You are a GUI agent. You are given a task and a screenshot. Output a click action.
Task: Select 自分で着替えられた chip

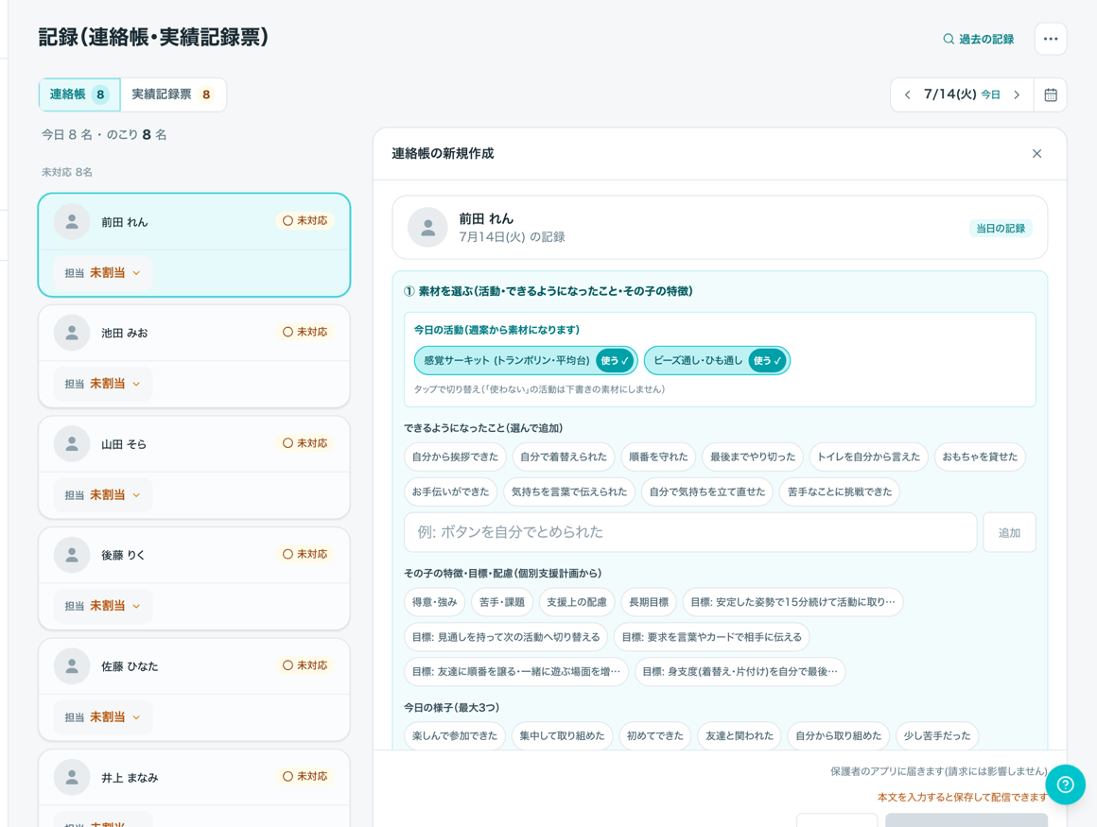tap(564, 457)
